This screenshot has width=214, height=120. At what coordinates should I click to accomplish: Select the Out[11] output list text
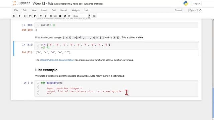(53, 52)
